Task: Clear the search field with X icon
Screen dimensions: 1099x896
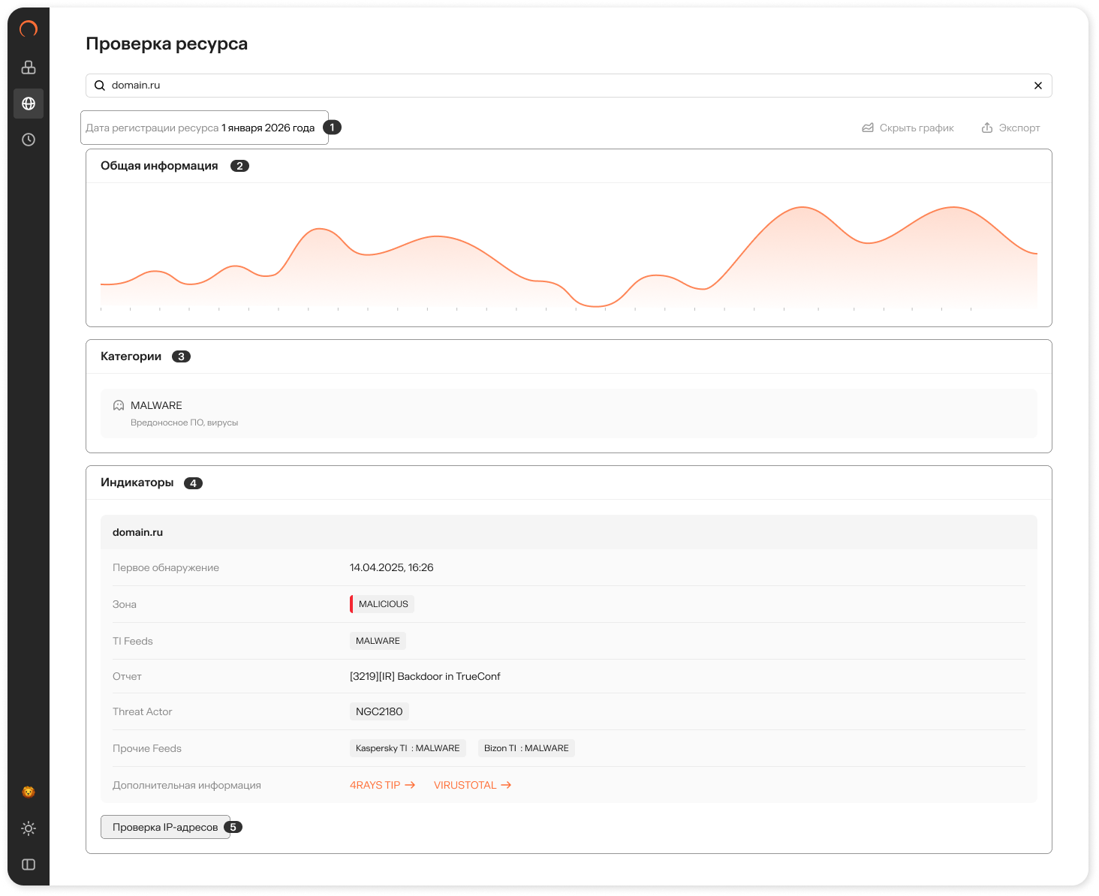Action: click(x=1038, y=86)
